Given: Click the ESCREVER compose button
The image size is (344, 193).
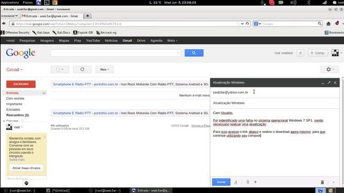Looking at the screenshot, I should click(21, 84).
